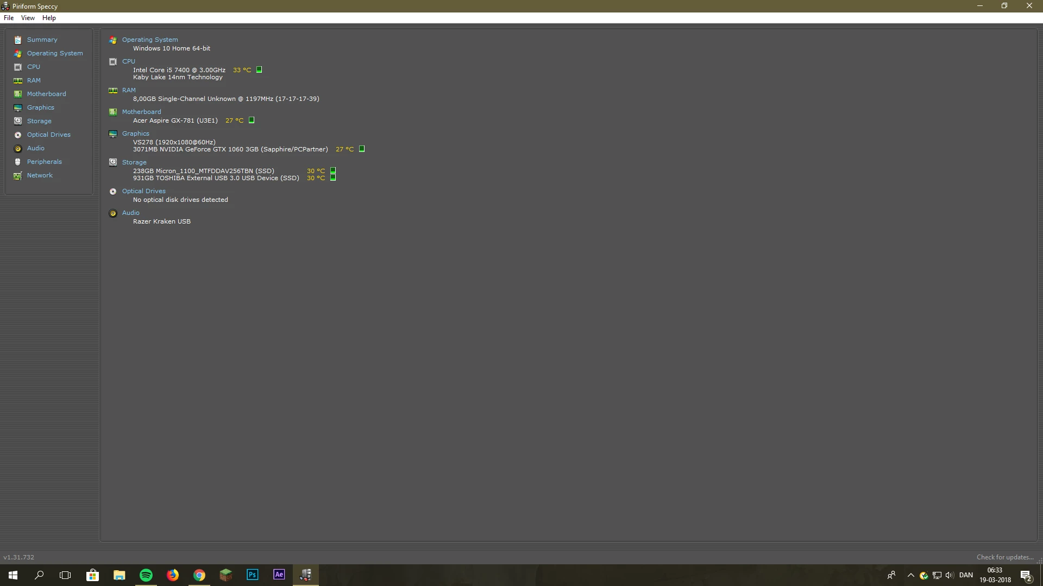Viewport: 1043px width, 586px height.
Task: Select Operating System in the sidebar
Action: coord(55,53)
